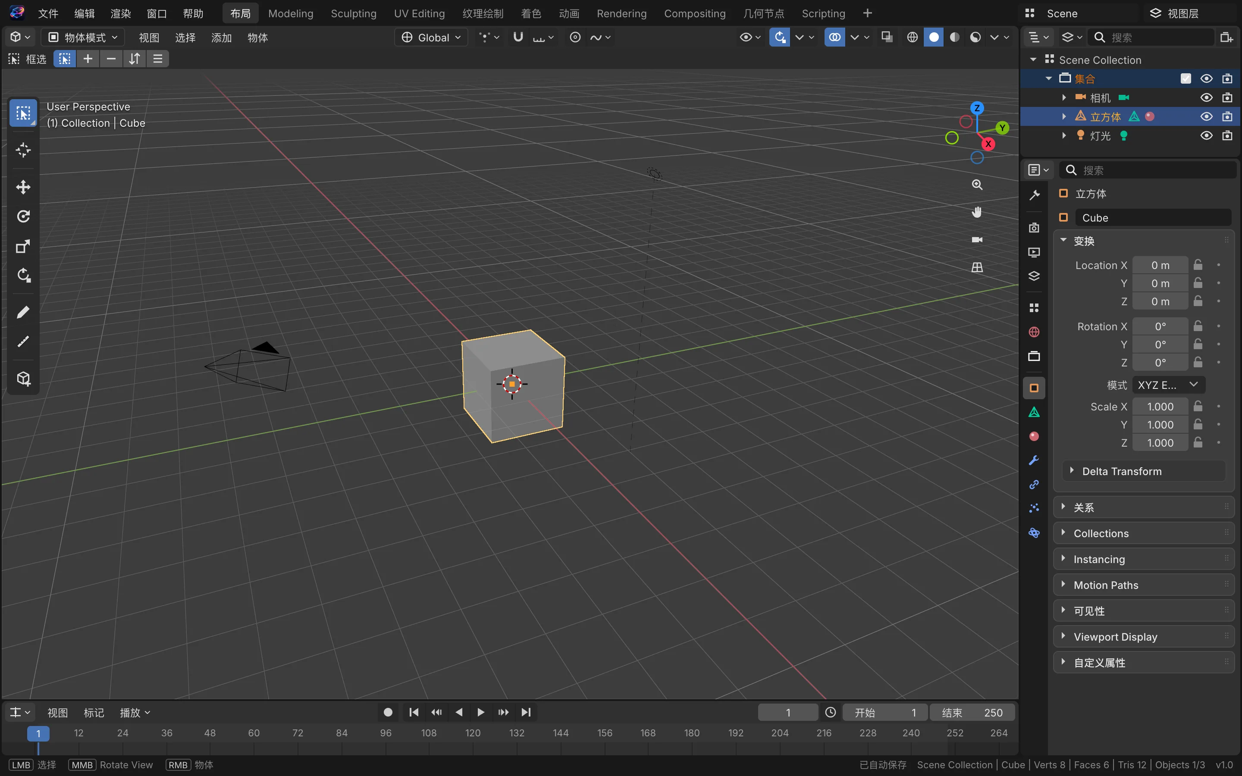Choose the Annotate pencil tool

pyautogui.click(x=23, y=312)
